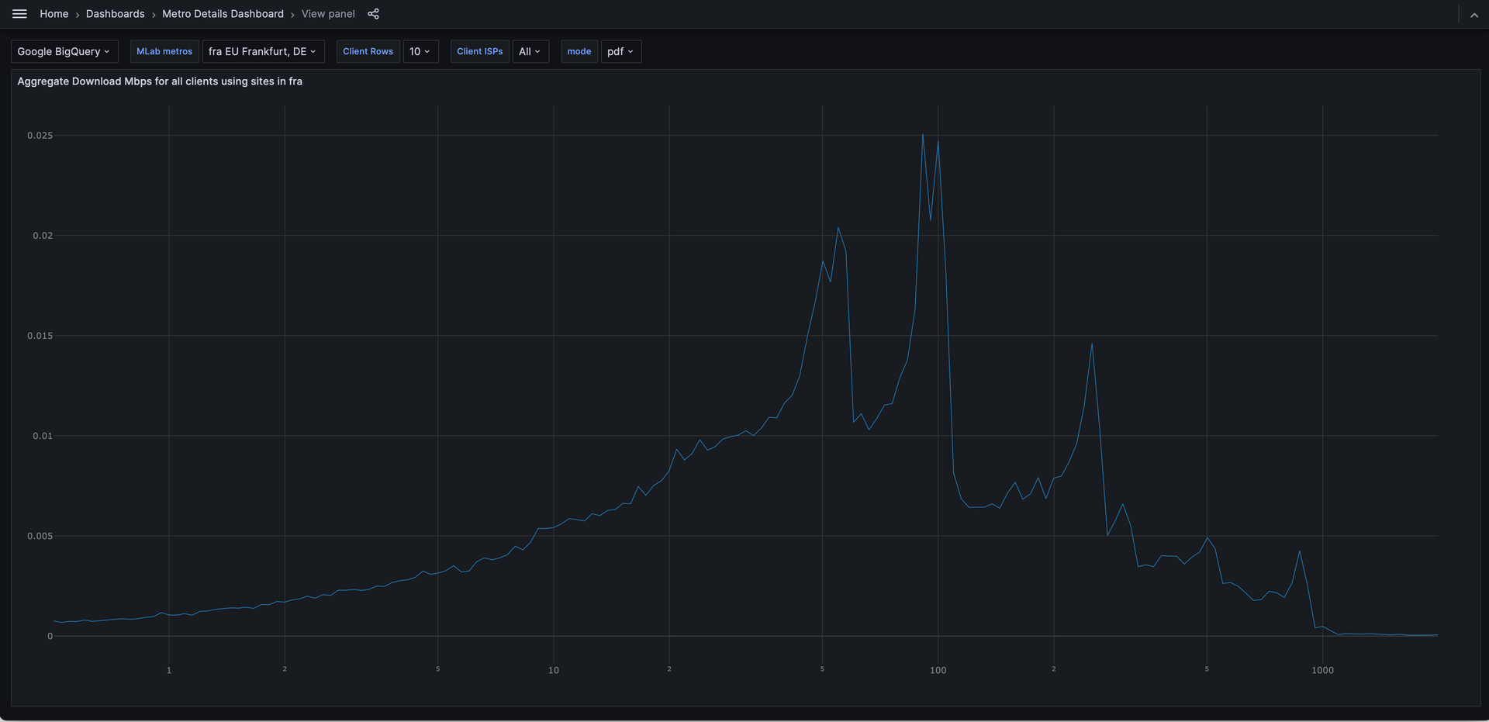The width and height of the screenshot is (1489, 722).
Task: Open Google BigQuery datasource dropdown
Action: (x=64, y=51)
